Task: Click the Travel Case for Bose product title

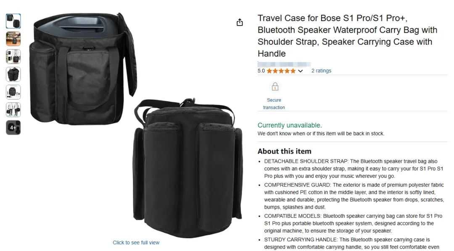Action: click(348, 36)
